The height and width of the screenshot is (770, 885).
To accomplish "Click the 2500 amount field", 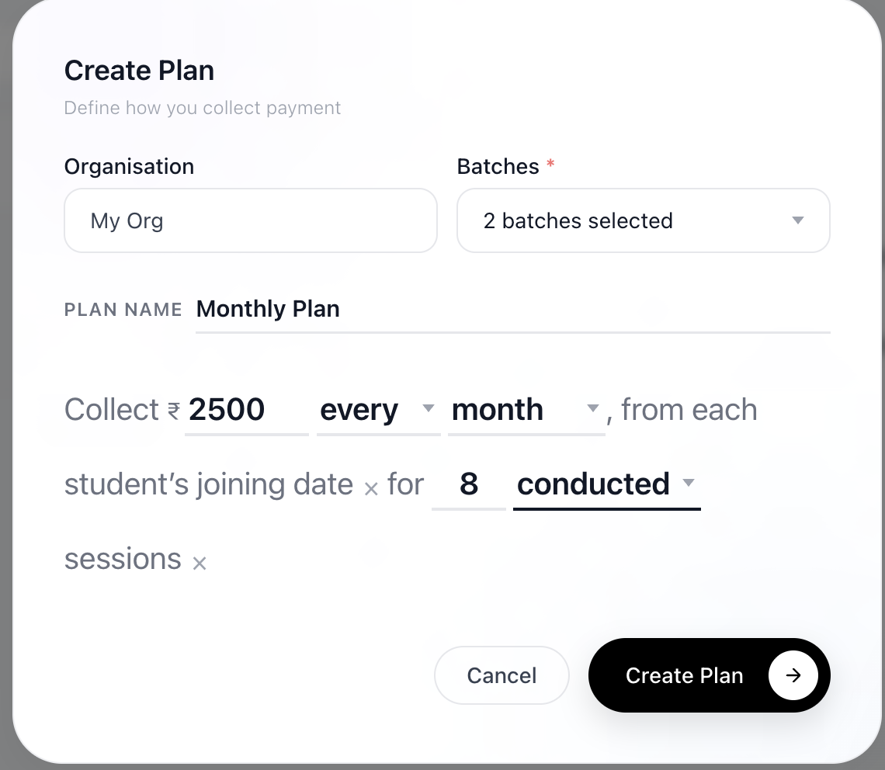I will point(247,410).
